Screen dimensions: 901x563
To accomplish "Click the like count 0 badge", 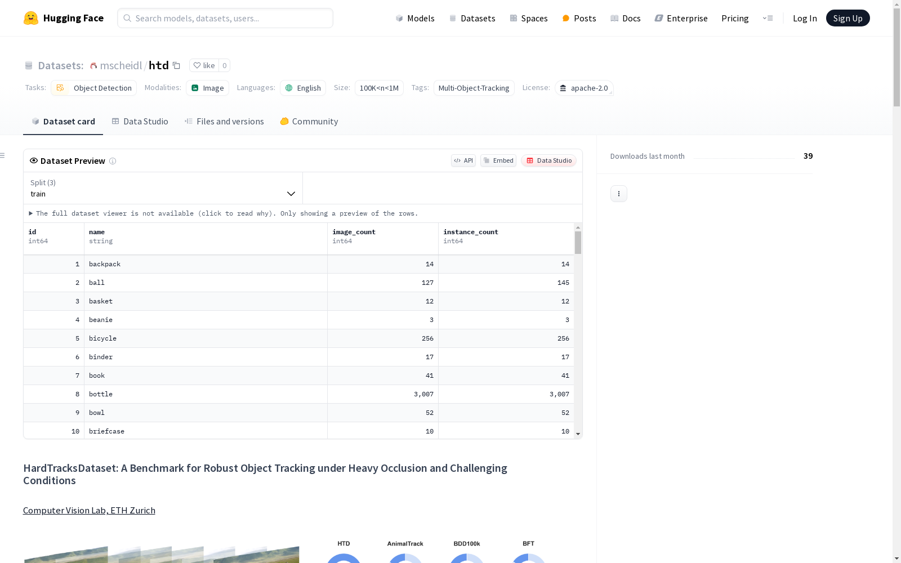I will [224, 65].
